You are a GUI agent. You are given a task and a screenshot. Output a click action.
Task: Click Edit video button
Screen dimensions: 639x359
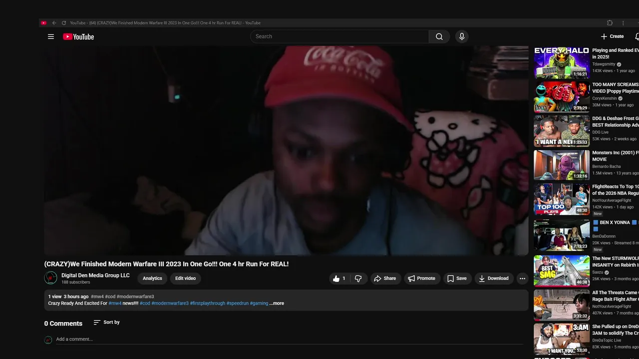pyautogui.click(x=185, y=279)
